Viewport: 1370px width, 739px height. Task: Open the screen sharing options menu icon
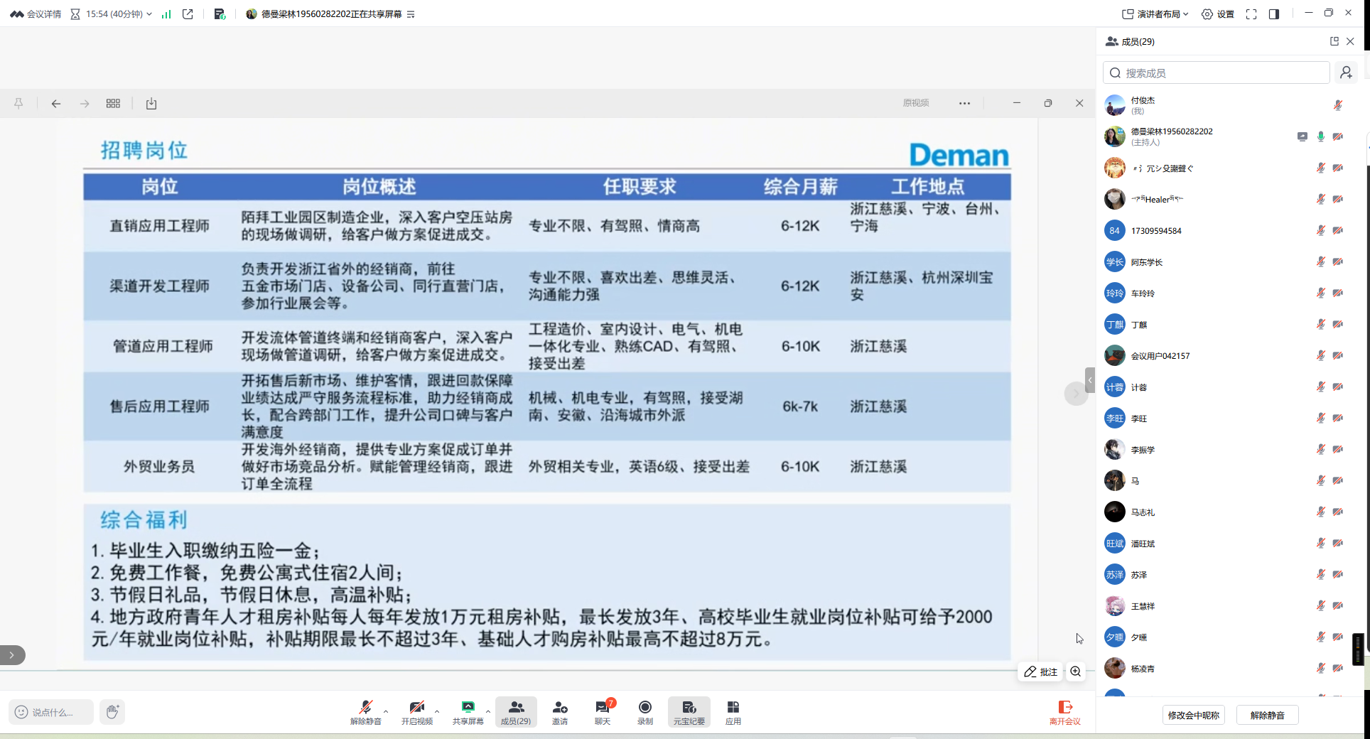(411, 14)
